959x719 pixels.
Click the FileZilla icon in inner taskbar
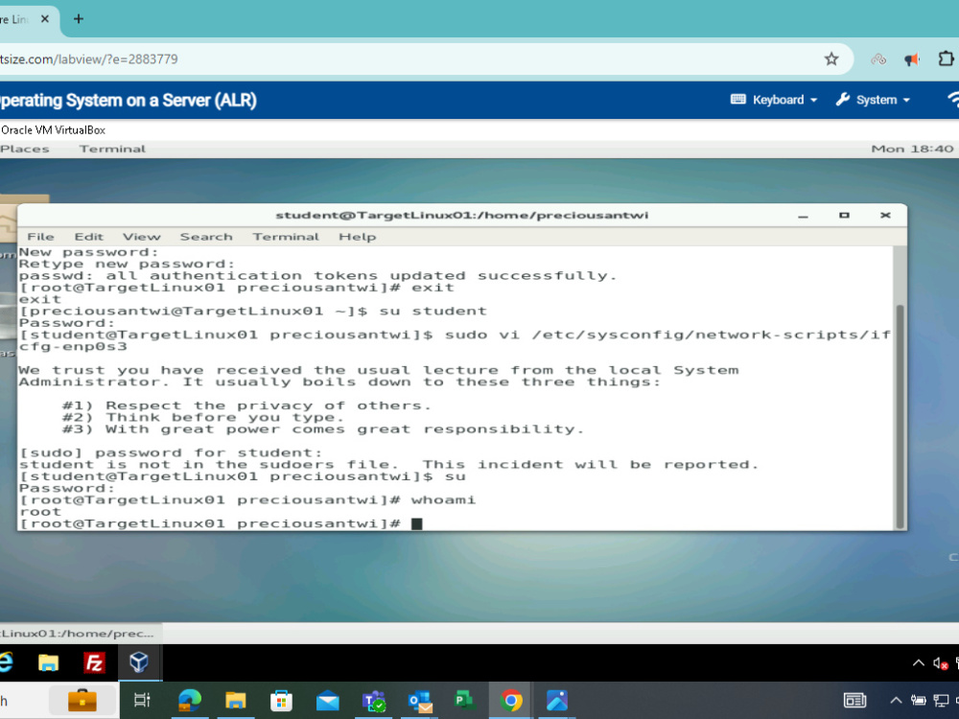pos(94,662)
